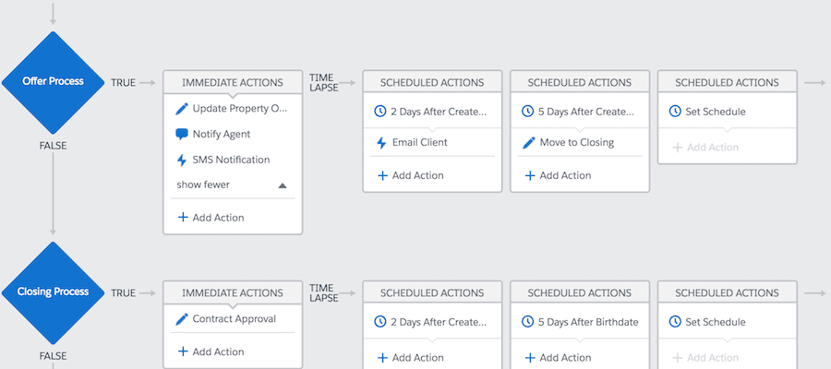
Task: Click the lightning icon beside Email Client
Action: 381,143
